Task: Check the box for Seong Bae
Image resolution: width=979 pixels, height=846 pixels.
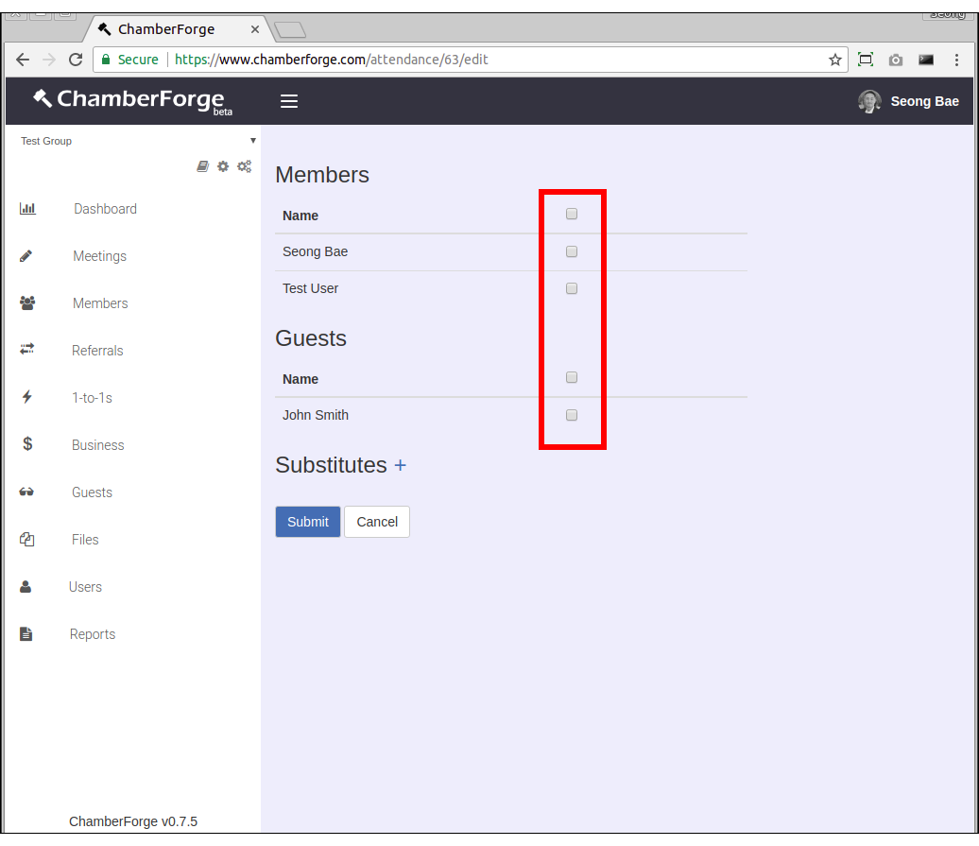Action: pyautogui.click(x=572, y=251)
